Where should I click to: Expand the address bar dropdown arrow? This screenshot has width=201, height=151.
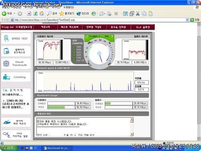pyautogui.click(x=187, y=20)
